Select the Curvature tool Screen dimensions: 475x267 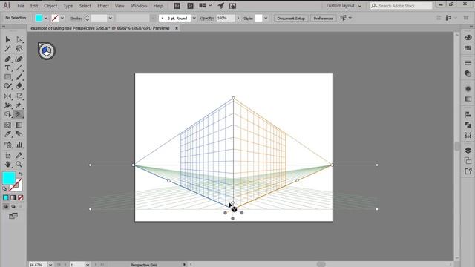point(19,59)
